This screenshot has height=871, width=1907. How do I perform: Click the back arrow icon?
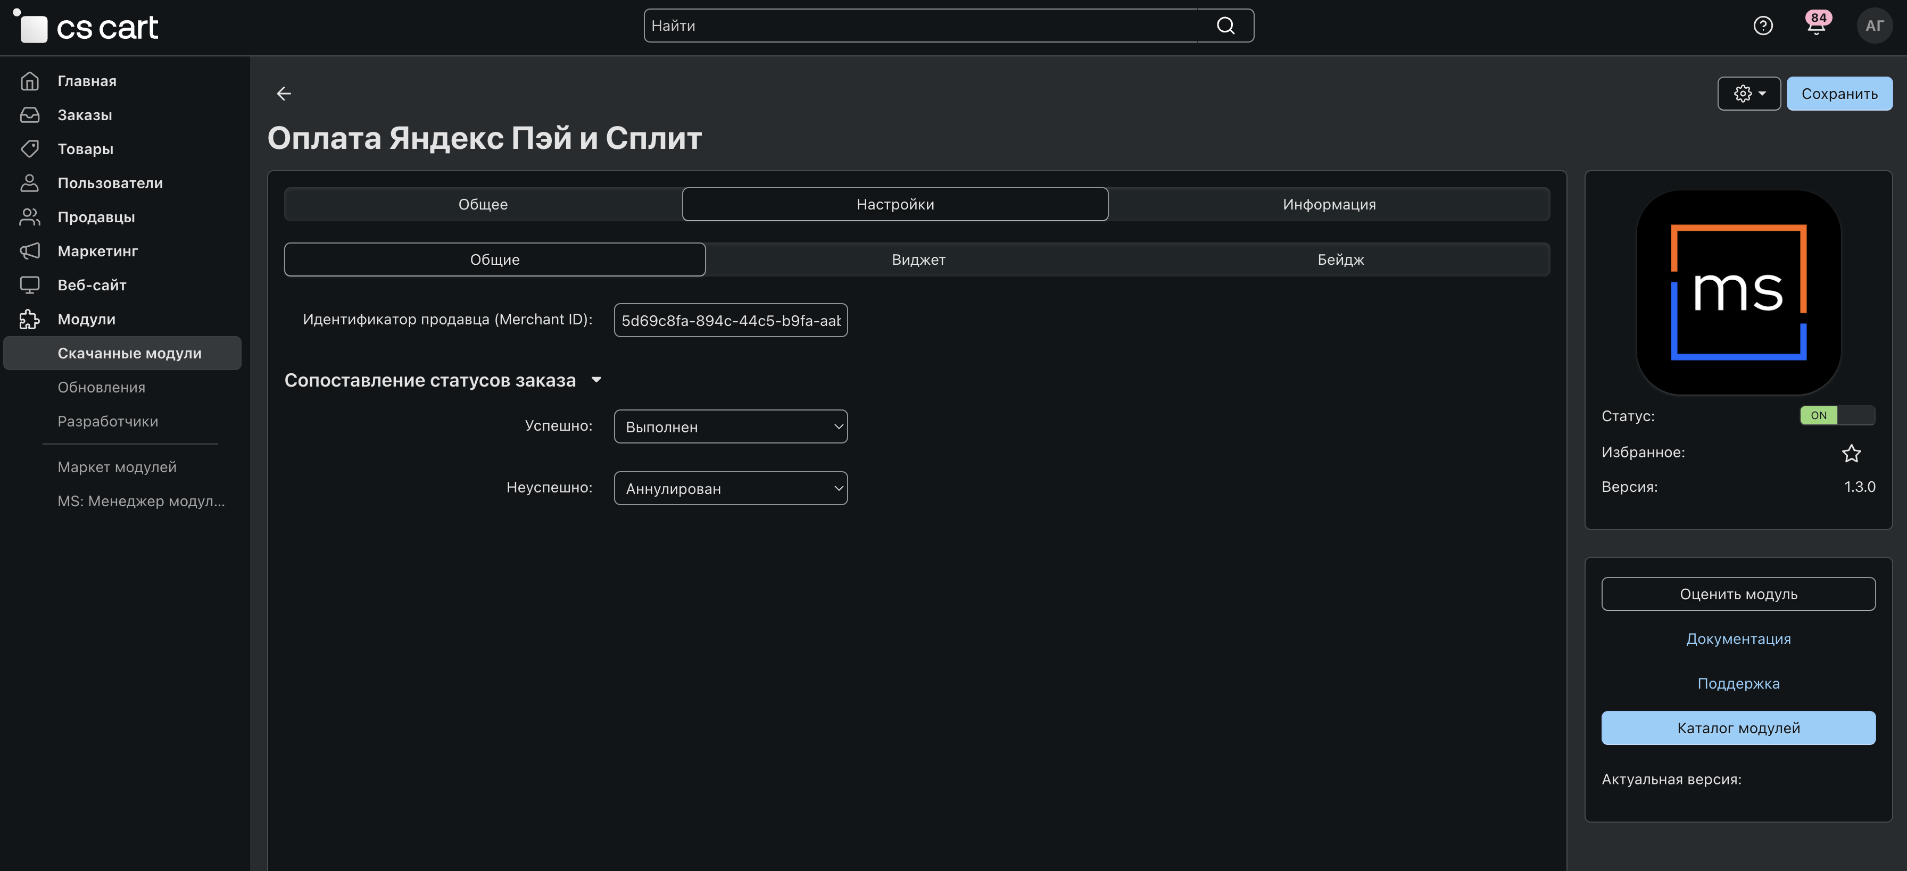pyautogui.click(x=284, y=93)
